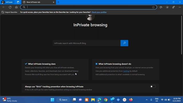Open the Check your profiles link
Image resolution: width=183 pixels, height=103 pixels.
coord(99,12)
